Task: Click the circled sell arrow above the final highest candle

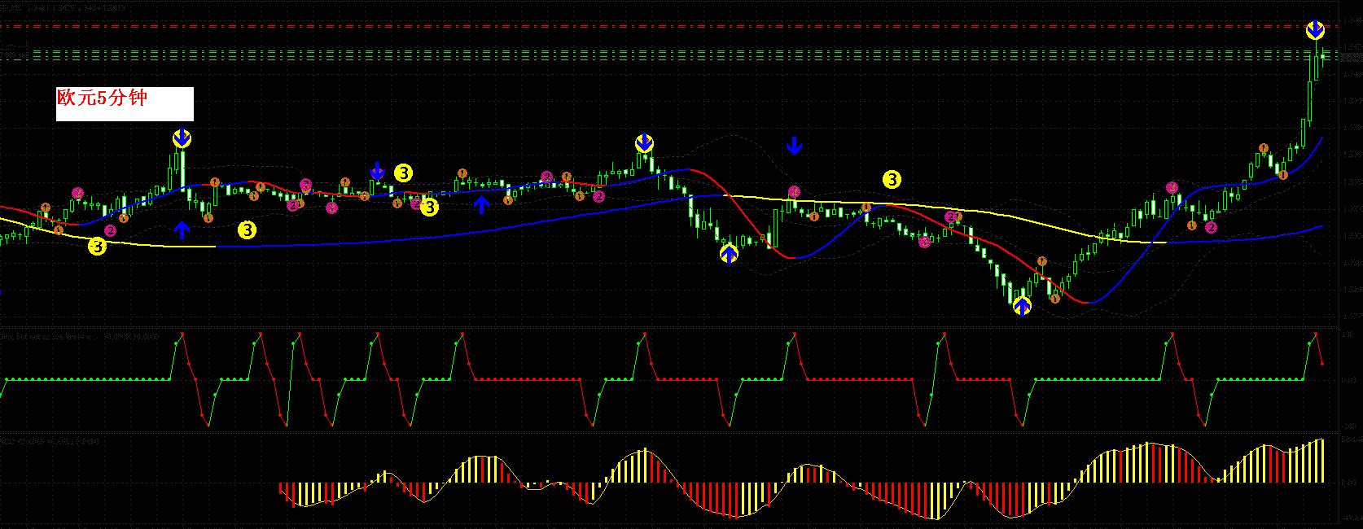Action: click(x=1315, y=31)
